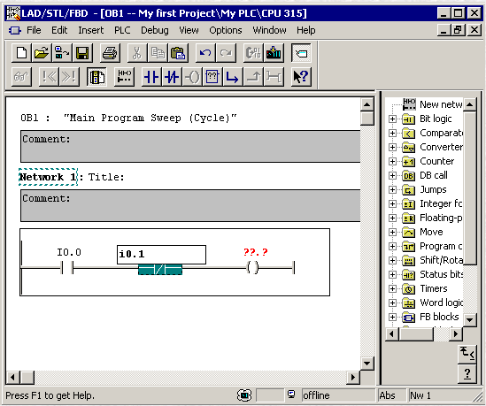Screen dimensions: 486x406
Task: Select the Word logic tree item
Action: pos(441,303)
